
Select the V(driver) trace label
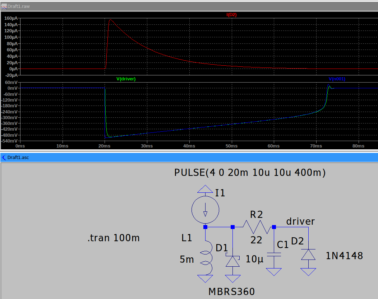pos(126,79)
